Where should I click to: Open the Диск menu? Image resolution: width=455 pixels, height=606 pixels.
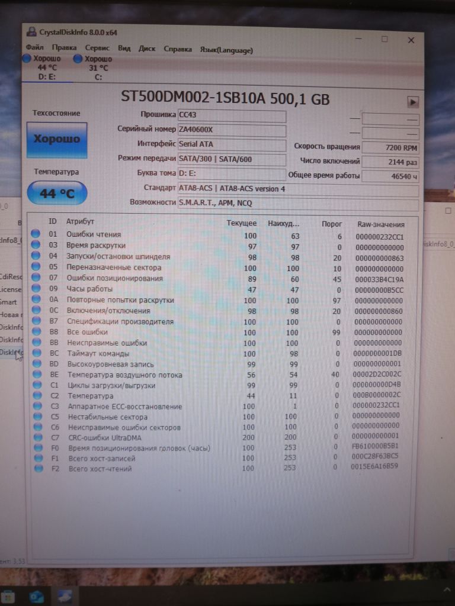(x=147, y=49)
